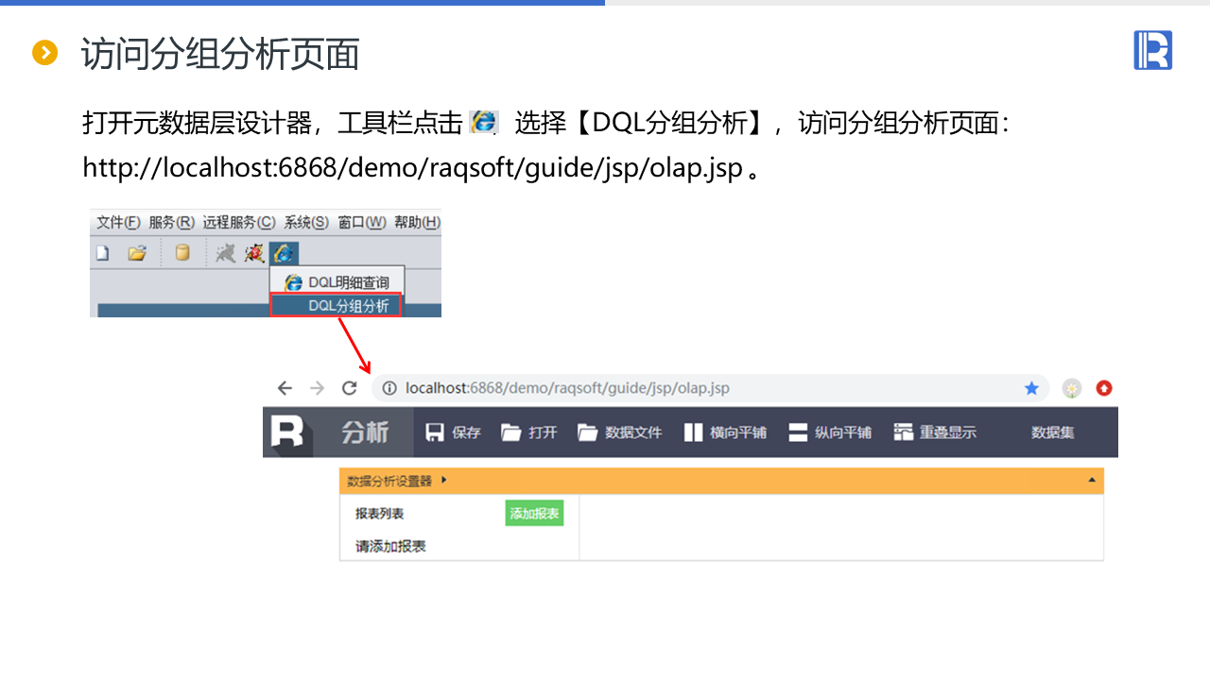Click the 数据文件 label in analysis toolbar
This screenshot has width=1210, height=680.
coord(633,433)
